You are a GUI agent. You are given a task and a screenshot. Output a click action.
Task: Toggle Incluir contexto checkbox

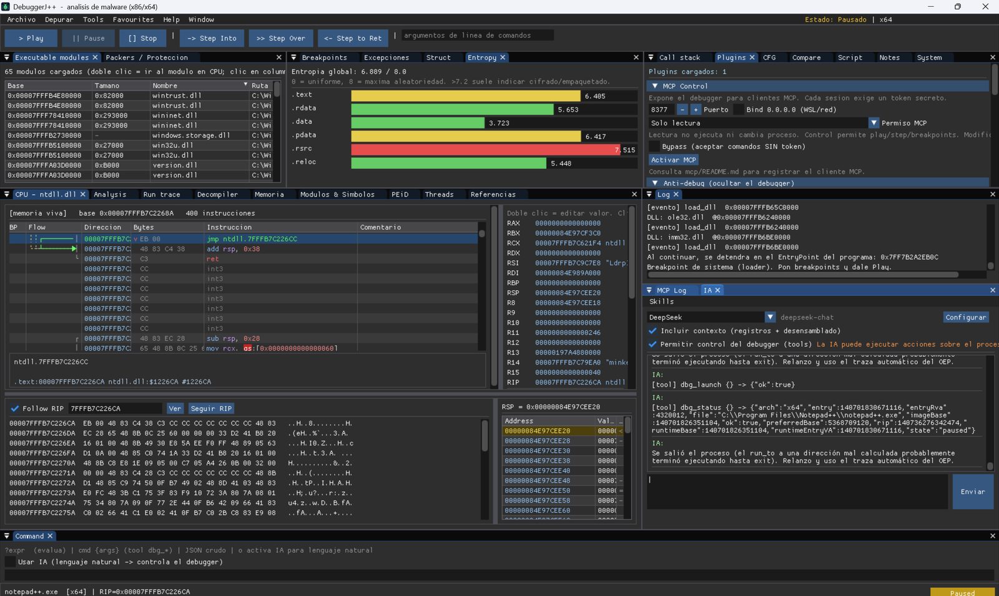point(653,331)
